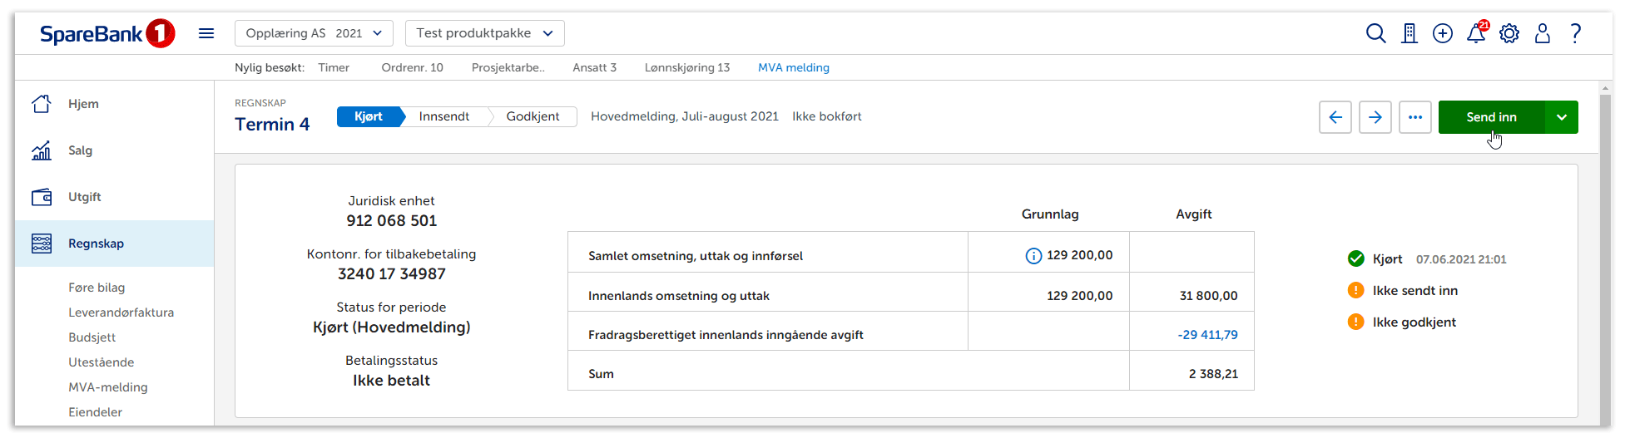Open the notifications bell

(x=1476, y=33)
